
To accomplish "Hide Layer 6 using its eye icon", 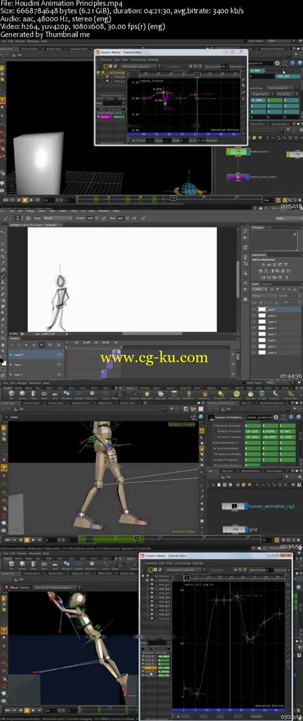I will tap(254, 316).
